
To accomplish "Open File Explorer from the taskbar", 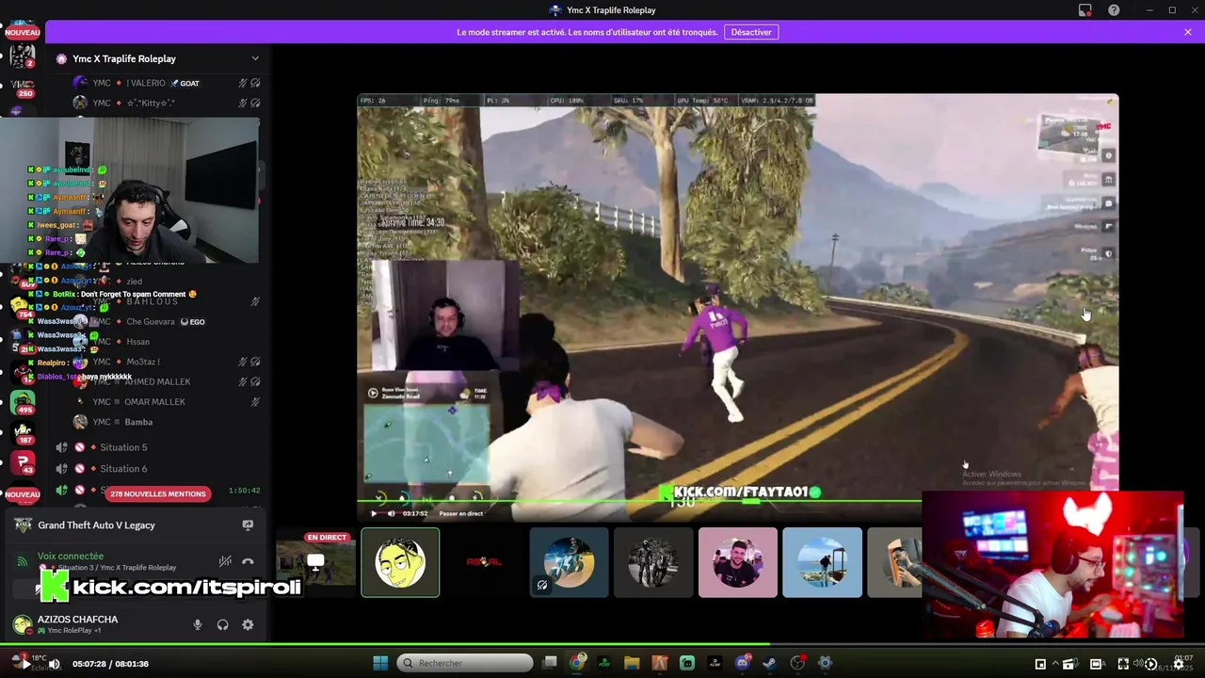I will pyautogui.click(x=632, y=663).
